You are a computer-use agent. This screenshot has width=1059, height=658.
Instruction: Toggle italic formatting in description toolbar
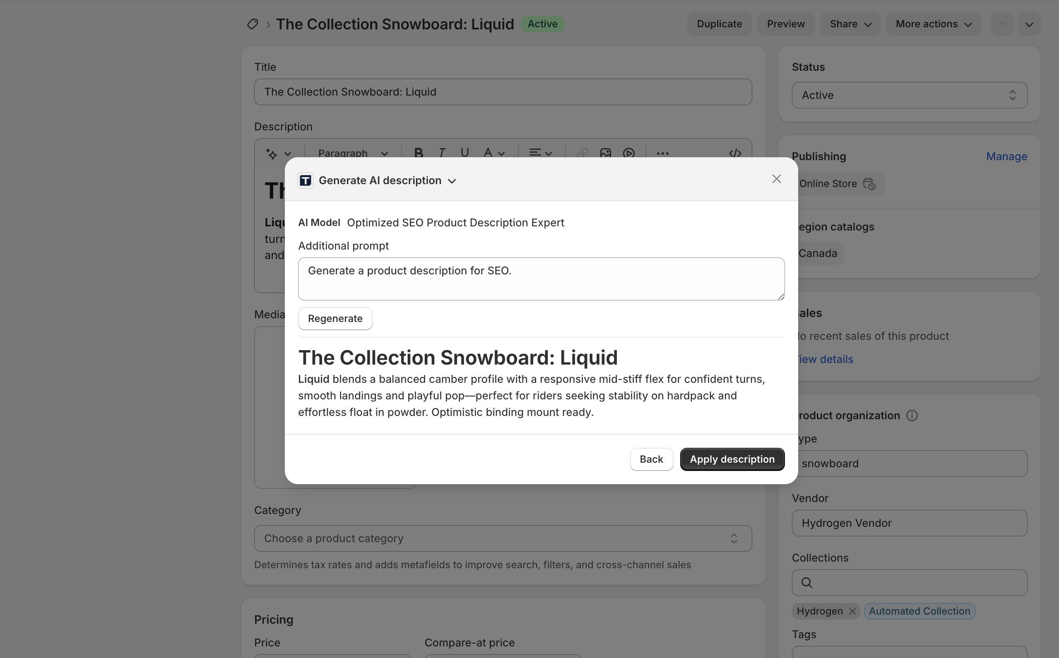[x=442, y=153]
